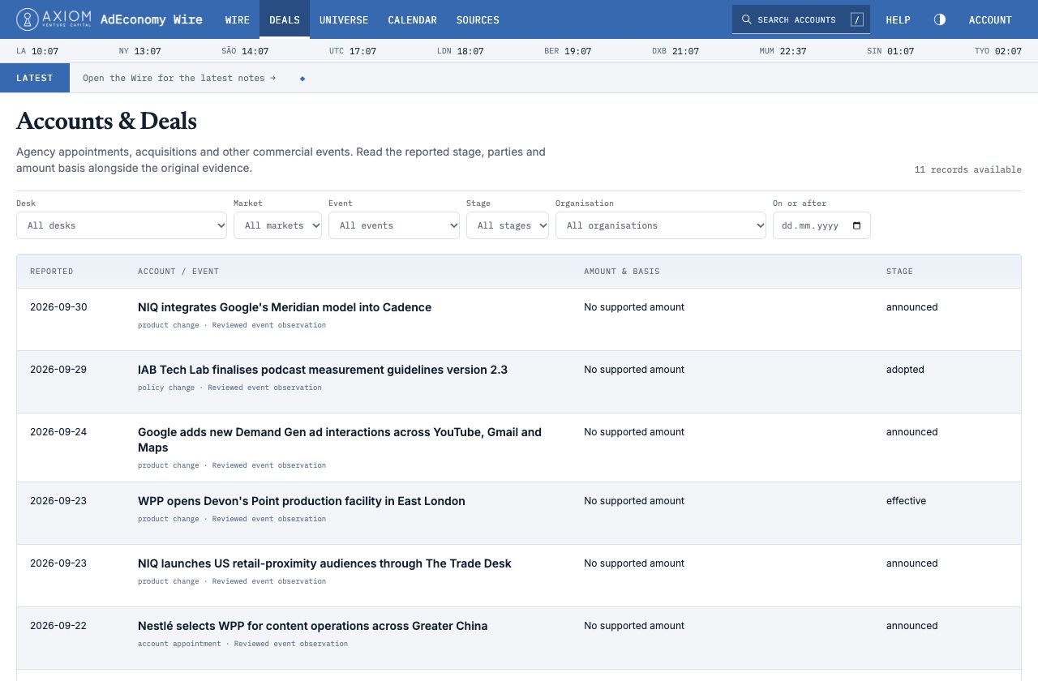The height and width of the screenshot is (681, 1038).
Task: Expand the Stage filter dropdown
Action: point(508,225)
